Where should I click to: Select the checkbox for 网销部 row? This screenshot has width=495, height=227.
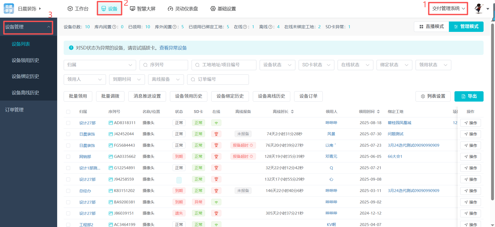coord(68,157)
